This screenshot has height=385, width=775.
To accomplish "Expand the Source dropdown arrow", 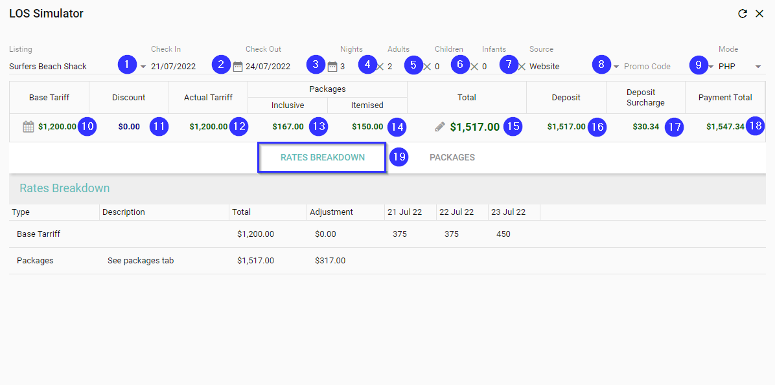I will click(616, 67).
